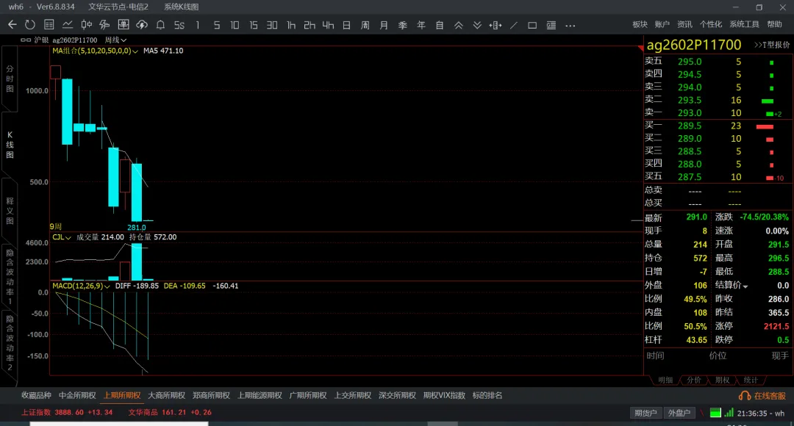Switch the chart to the 5s period

[x=179, y=25]
